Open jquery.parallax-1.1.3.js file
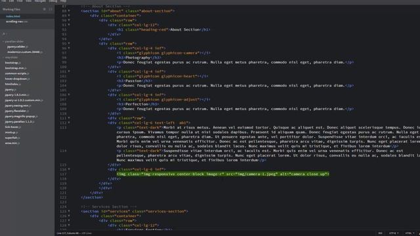Screen dimensions: 420x236 click(x=20, y=121)
